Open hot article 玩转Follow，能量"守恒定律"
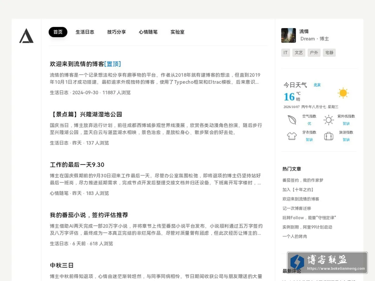This screenshot has width=375, height=281. tap(309, 218)
